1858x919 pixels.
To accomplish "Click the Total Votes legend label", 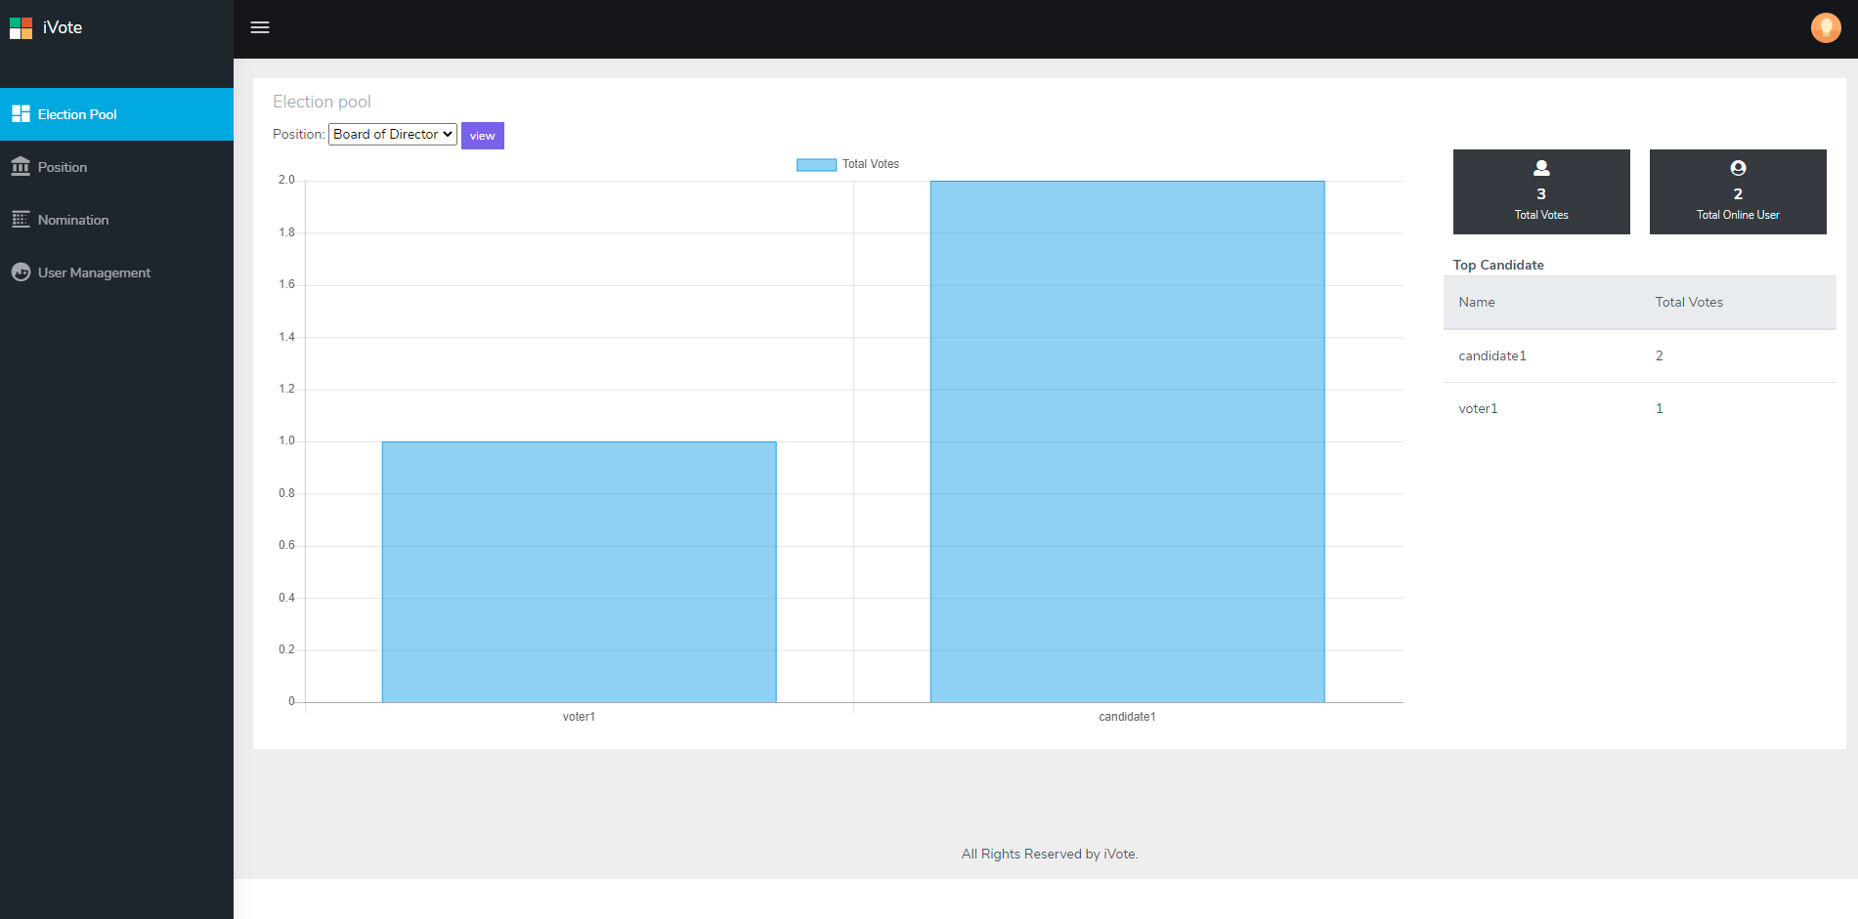I will (x=871, y=164).
